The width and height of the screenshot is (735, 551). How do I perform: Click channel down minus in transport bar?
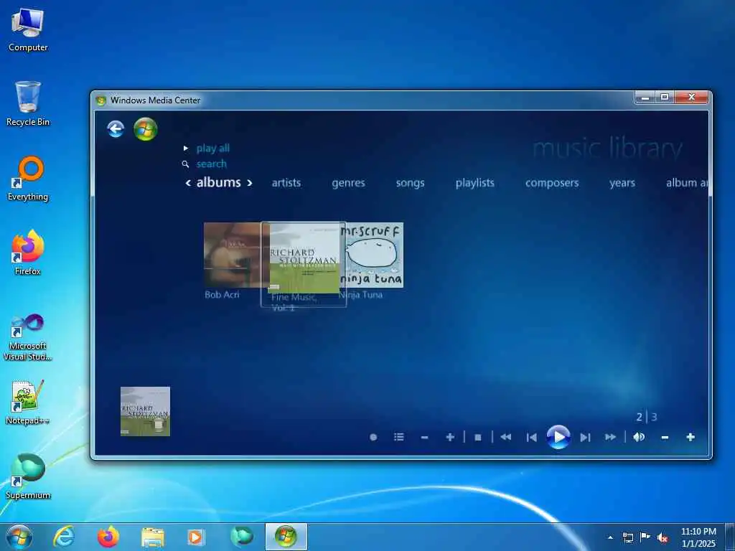click(425, 437)
